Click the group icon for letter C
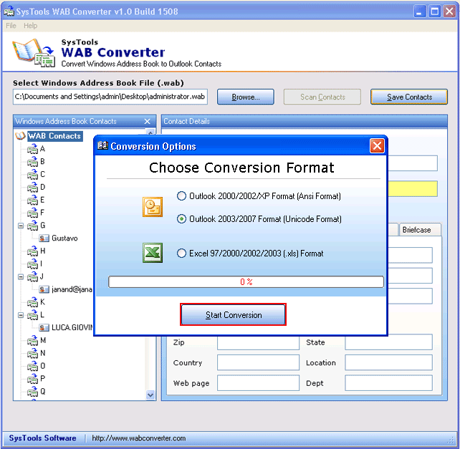This screenshot has width=460, height=449. pos(32,175)
